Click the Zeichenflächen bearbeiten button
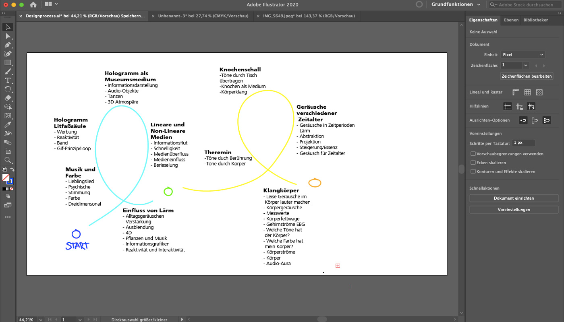The width and height of the screenshot is (564, 322). click(527, 76)
